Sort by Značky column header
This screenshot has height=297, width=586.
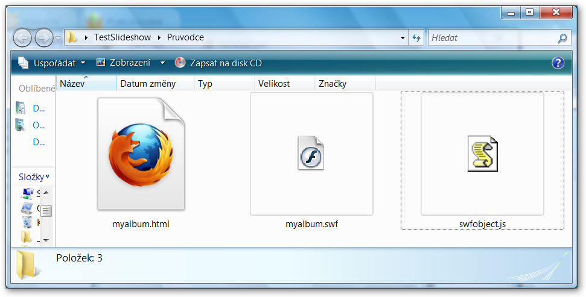pyautogui.click(x=345, y=83)
